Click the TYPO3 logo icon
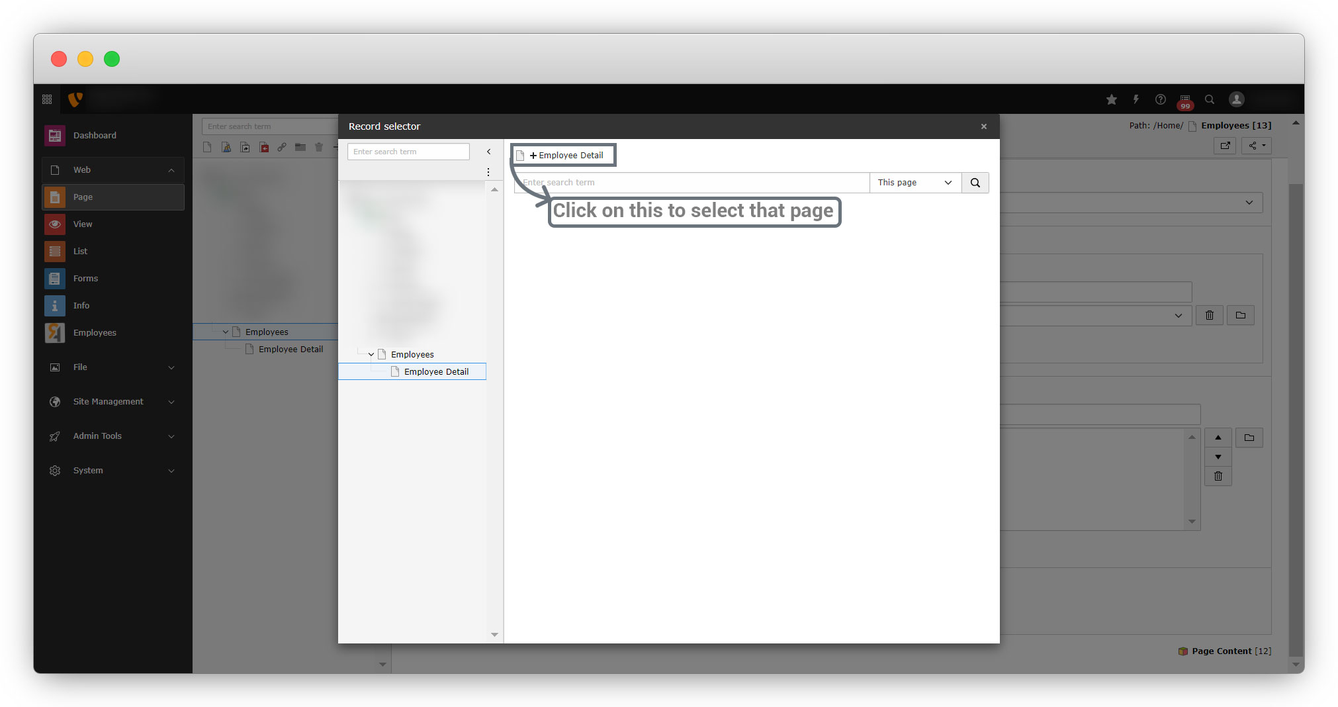Image resolution: width=1338 pixels, height=707 pixels. (x=75, y=99)
